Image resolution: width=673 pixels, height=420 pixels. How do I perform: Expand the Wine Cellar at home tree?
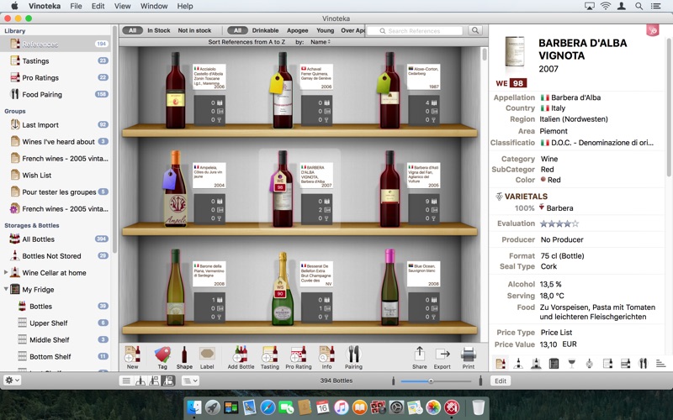pyautogui.click(x=7, y=272)
